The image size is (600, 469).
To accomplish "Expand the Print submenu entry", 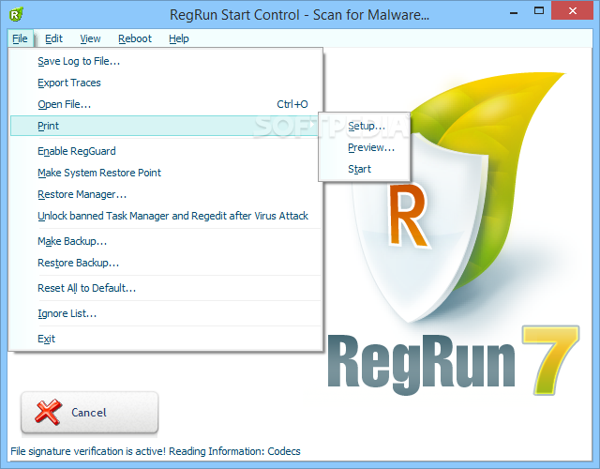I will (165, 126).
